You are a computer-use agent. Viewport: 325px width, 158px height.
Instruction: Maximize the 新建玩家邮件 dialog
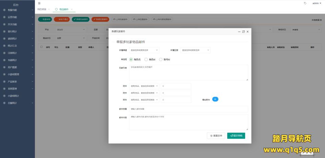243,32
